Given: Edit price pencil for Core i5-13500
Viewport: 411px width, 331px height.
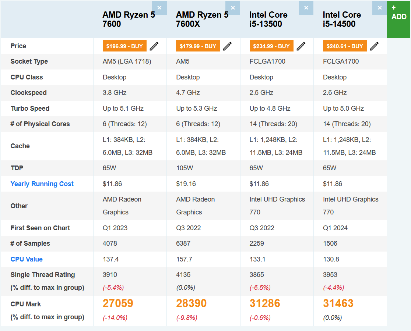Looking at the screenshot, I should pos(301,46).
